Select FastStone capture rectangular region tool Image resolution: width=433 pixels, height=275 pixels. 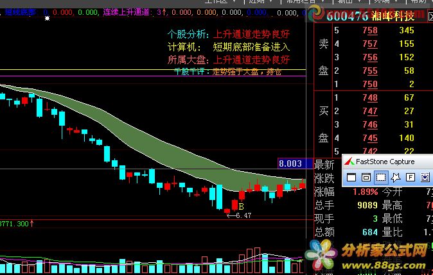381,177
